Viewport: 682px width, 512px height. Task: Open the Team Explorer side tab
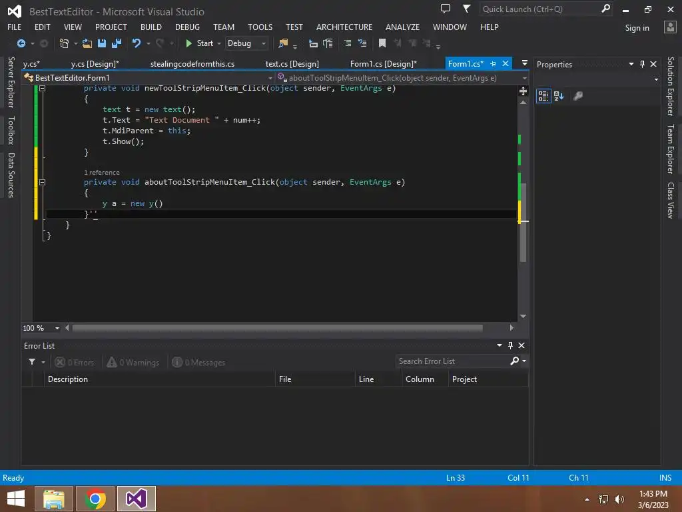click(671, 149)
